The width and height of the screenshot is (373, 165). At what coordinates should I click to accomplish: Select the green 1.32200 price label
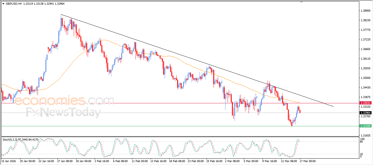click(x=365, y=126)
